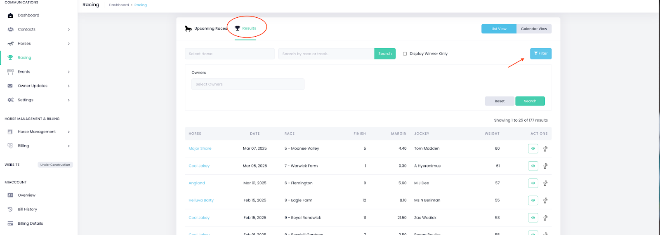Click the Bill History clock icon
This screenshot has height=235, width=660.
click(10, 209)
